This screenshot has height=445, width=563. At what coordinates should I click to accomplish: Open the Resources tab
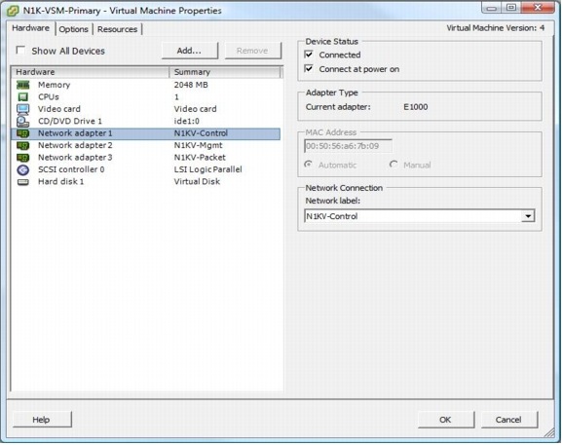tap(118, 29)
